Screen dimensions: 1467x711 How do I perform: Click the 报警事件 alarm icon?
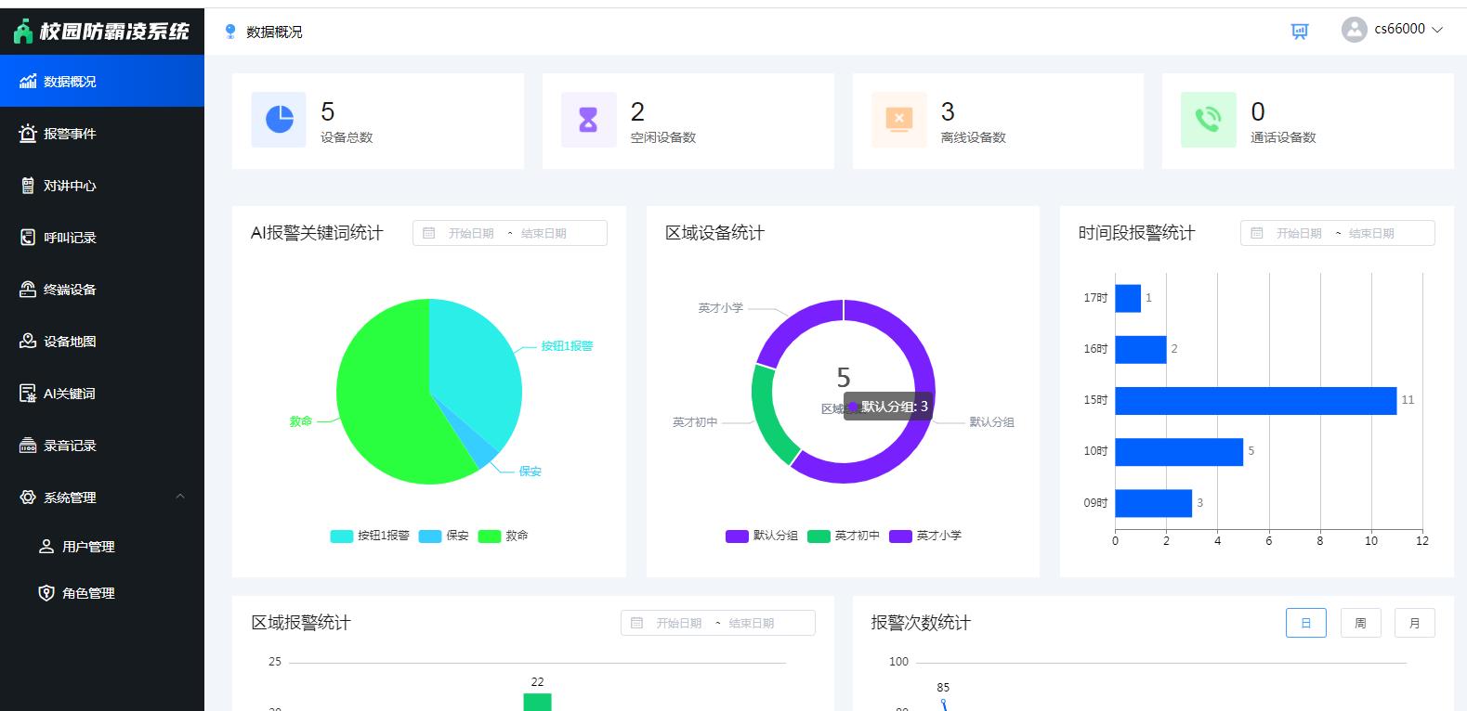[x=28, y=134]
